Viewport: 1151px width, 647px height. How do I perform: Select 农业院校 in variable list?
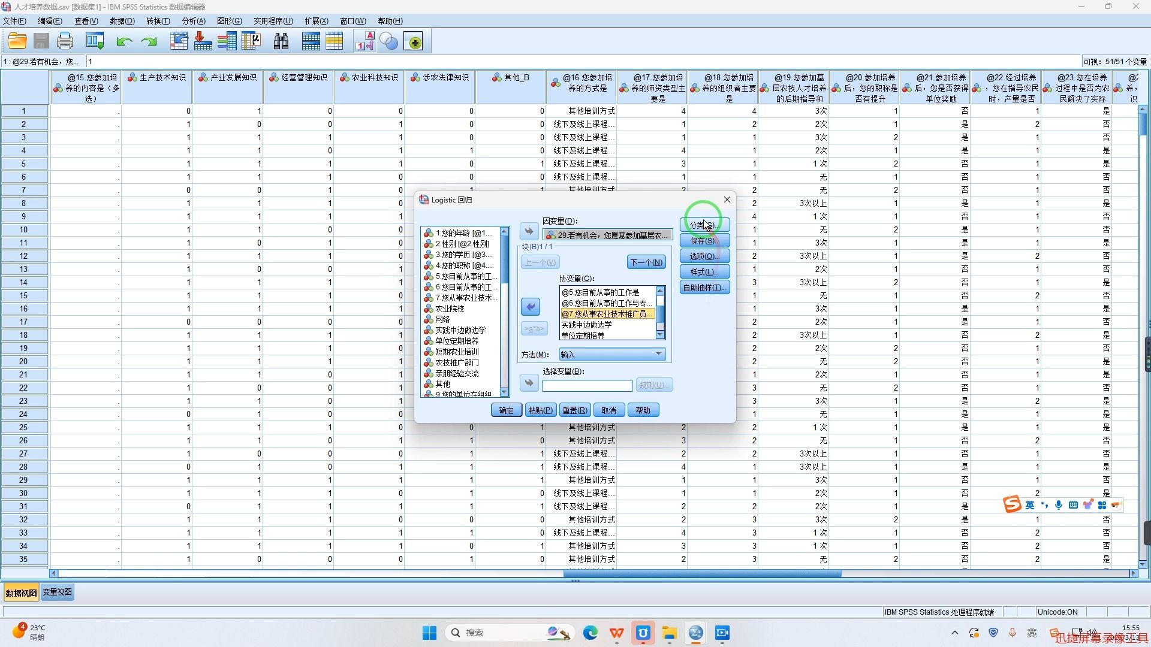(x=450, y=309)
